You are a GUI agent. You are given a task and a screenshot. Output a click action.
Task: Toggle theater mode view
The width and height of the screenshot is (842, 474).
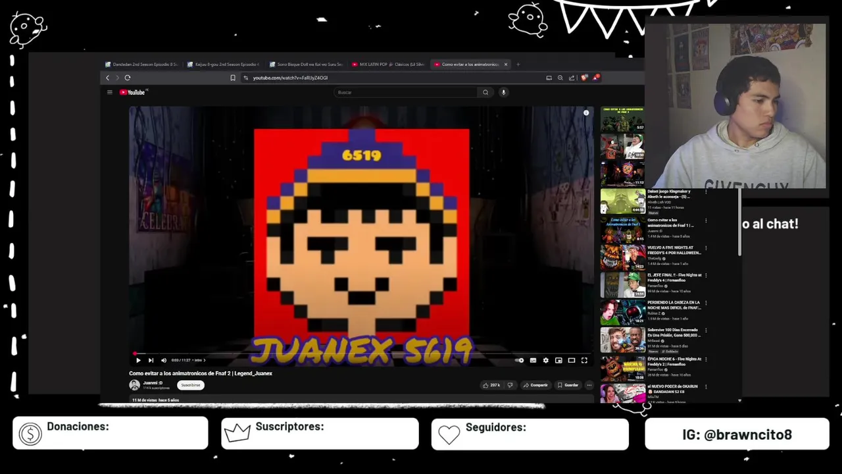tap(572, 360)
